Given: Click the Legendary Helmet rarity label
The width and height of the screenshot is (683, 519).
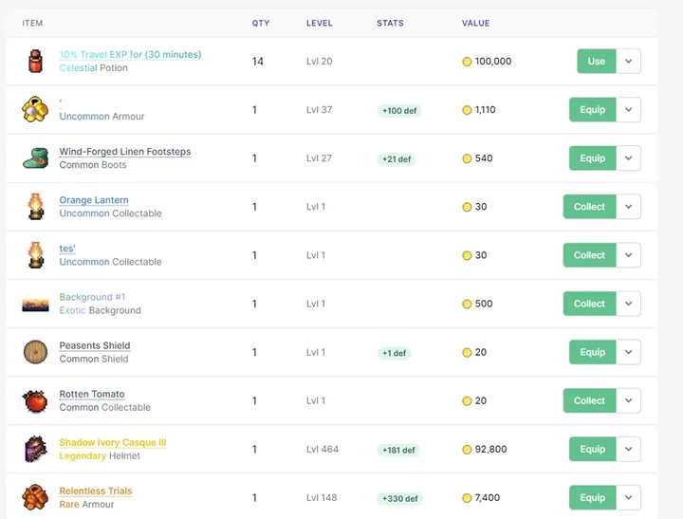Looking at the screenshot, I should click(100, 455).
